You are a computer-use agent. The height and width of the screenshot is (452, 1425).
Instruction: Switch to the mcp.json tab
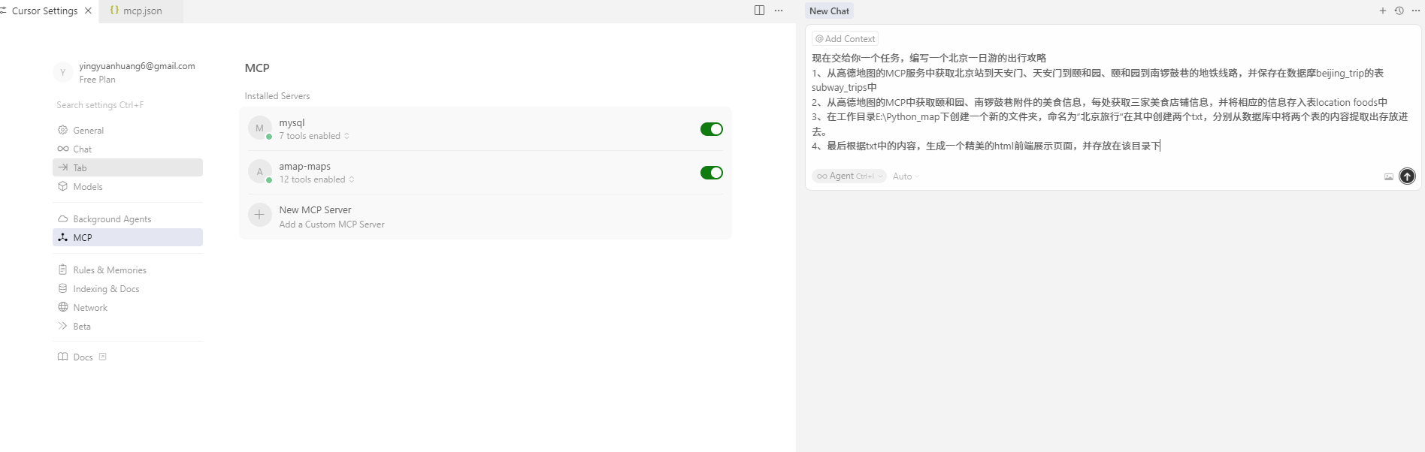point(141,11)
